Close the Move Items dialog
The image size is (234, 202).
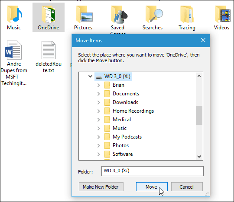[203, 40]
